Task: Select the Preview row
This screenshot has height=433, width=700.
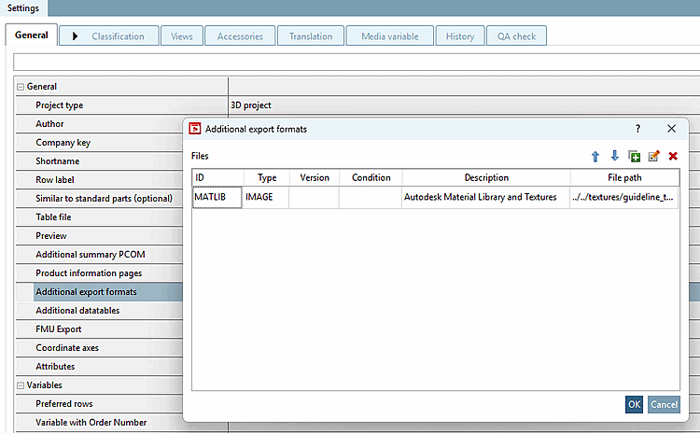Action: 99,236
